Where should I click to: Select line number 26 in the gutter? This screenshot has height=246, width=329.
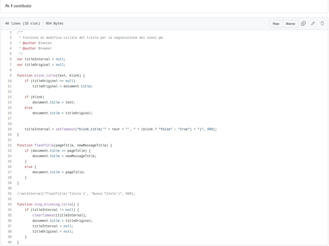pyautogui.click(x=10, y=167)
